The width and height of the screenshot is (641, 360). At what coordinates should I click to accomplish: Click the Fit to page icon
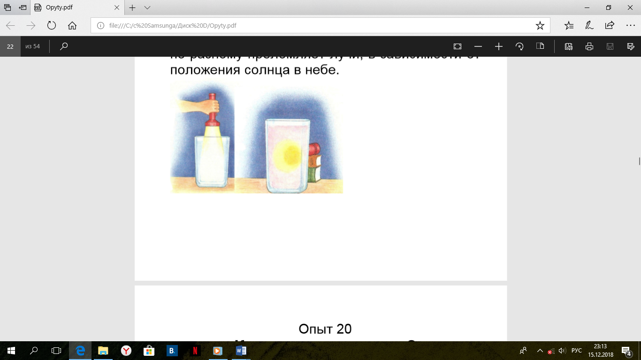tap(458, 46)
